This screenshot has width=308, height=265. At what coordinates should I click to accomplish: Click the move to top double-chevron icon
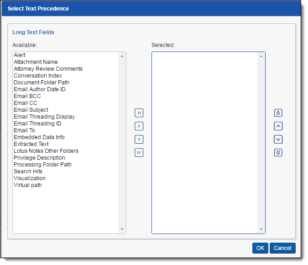pos(278,113)
